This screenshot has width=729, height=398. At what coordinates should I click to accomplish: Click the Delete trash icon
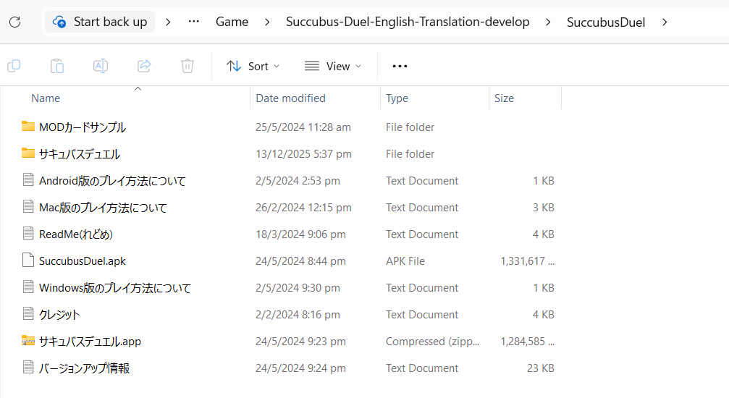[187, 66]
